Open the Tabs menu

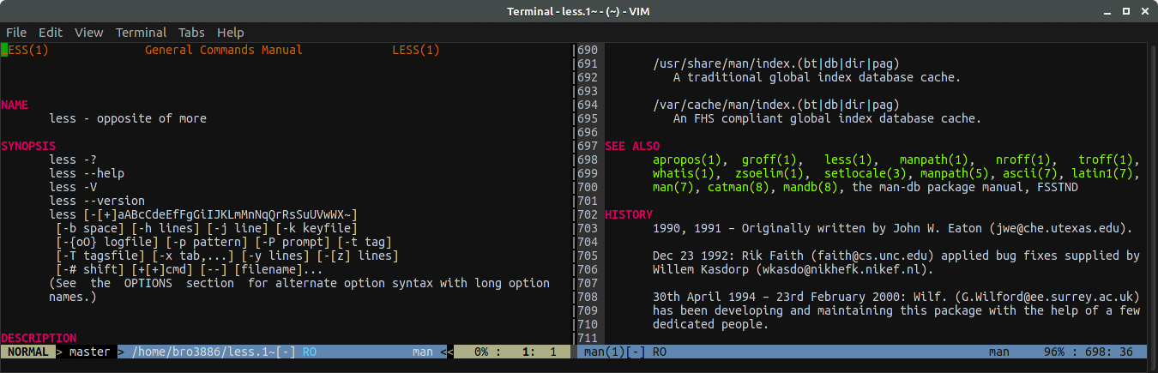191,33
